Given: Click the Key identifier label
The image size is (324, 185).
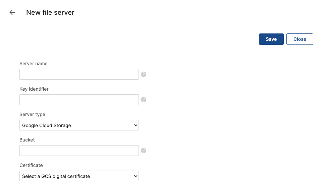Looking at the screenshot, I should [x=34, y=89].
